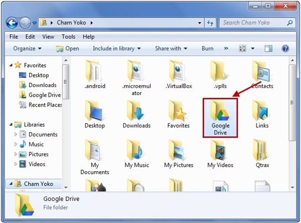Open the File menu

point(13,36)
